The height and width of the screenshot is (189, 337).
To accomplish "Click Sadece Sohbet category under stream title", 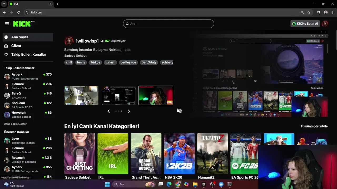I will [75, 56].
